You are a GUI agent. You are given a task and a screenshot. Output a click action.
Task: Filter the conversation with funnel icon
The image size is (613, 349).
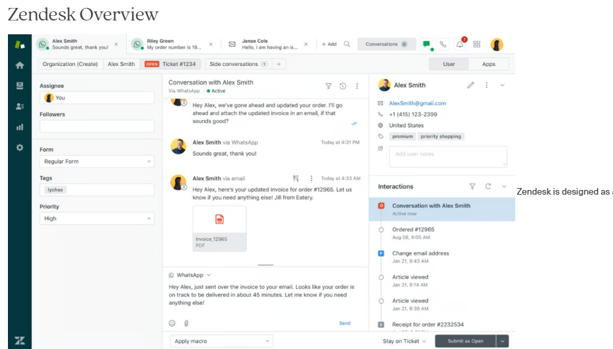click(x=328, y=86)
